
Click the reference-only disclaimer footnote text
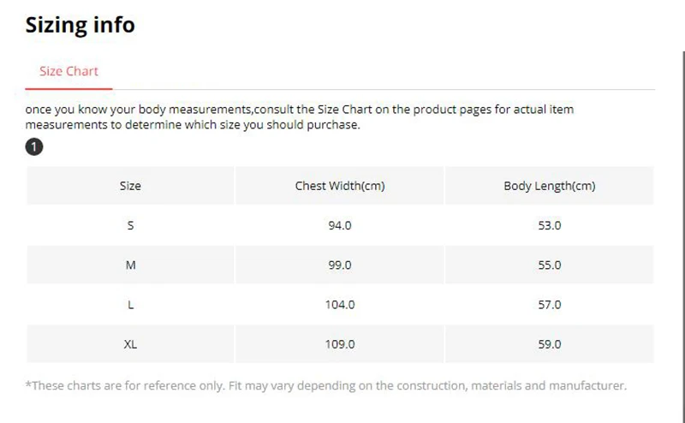pos(326,385)
